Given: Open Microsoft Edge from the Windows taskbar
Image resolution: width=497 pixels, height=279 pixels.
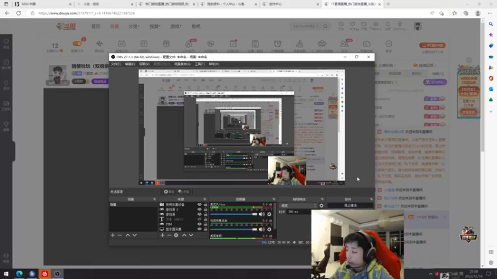Looking at the screenshot, I should (19, 273).
